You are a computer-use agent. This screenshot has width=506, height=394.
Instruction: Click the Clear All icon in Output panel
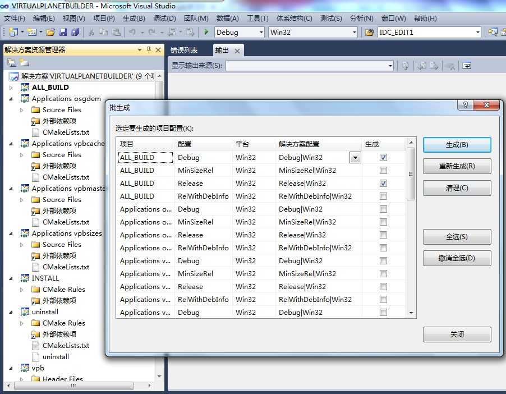tap(450, 66)
